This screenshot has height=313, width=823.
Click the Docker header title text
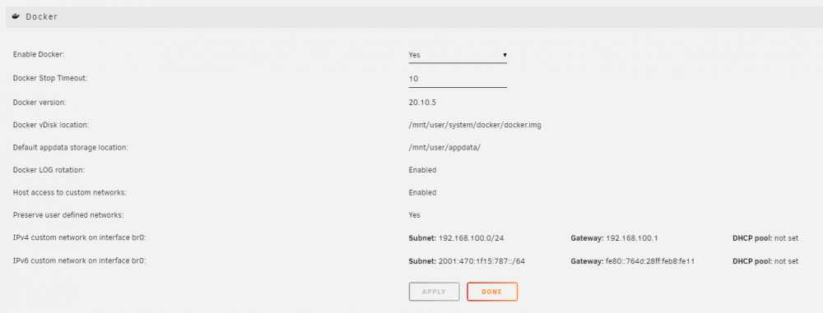point(41,16)
